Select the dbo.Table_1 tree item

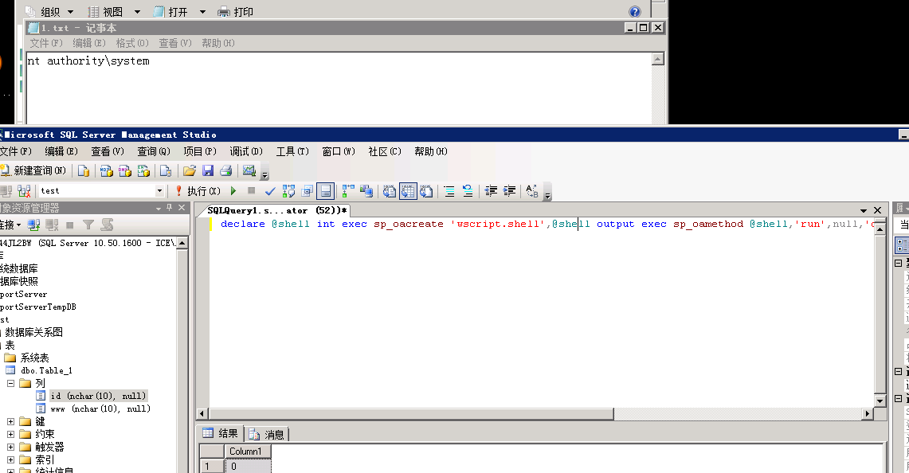pos(46,370)
